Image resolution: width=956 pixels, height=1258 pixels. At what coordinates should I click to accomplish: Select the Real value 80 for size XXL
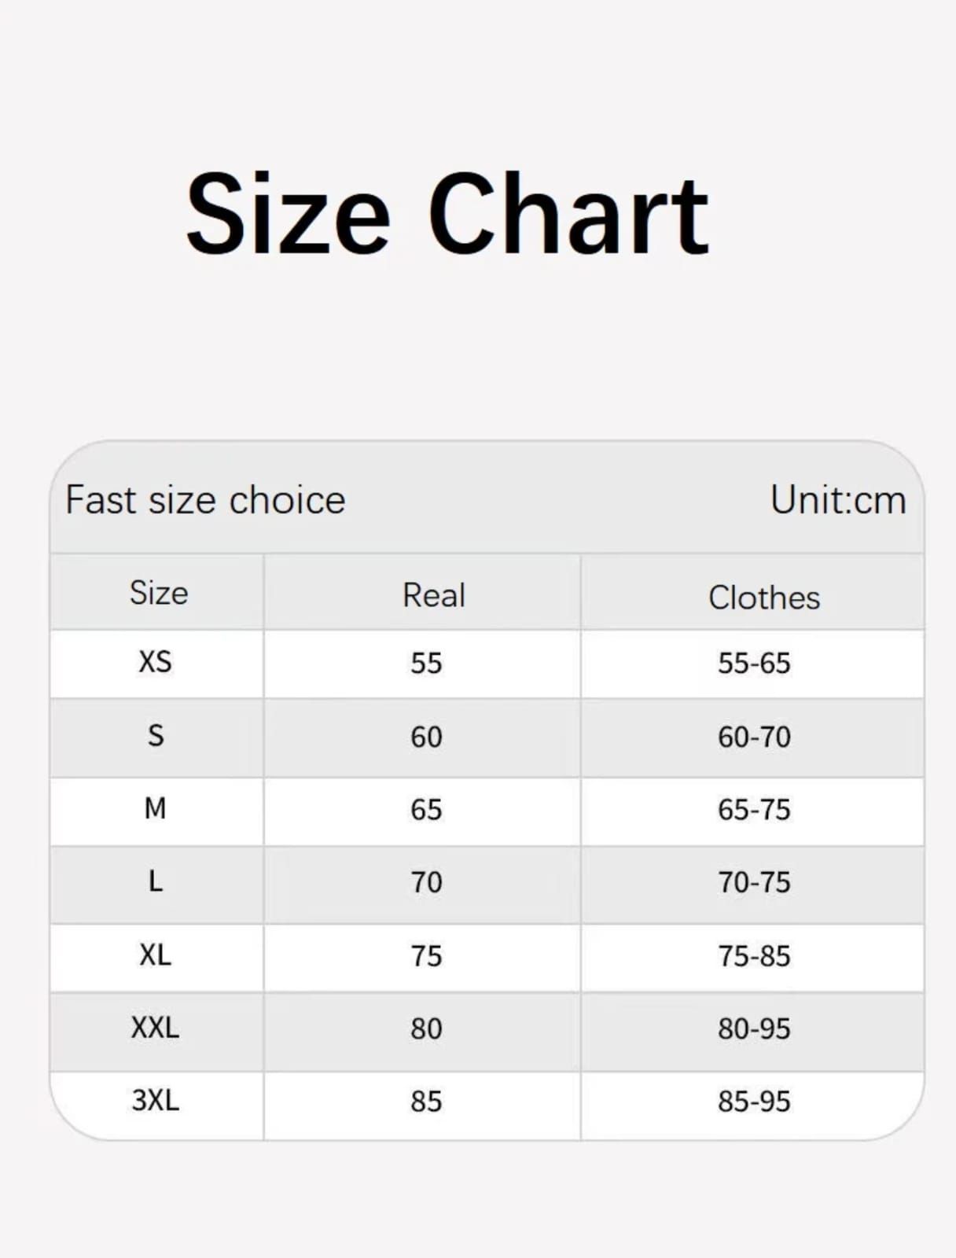tap(426, 1029)
